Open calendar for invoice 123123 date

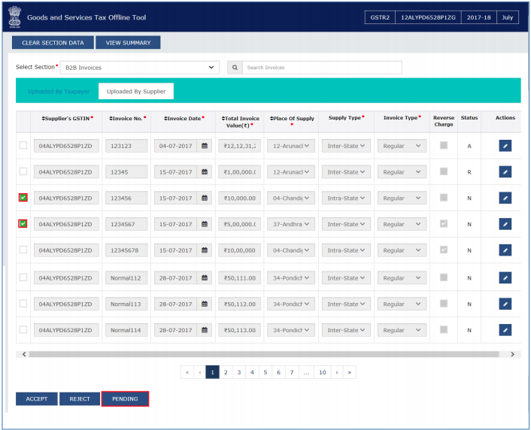205,146
